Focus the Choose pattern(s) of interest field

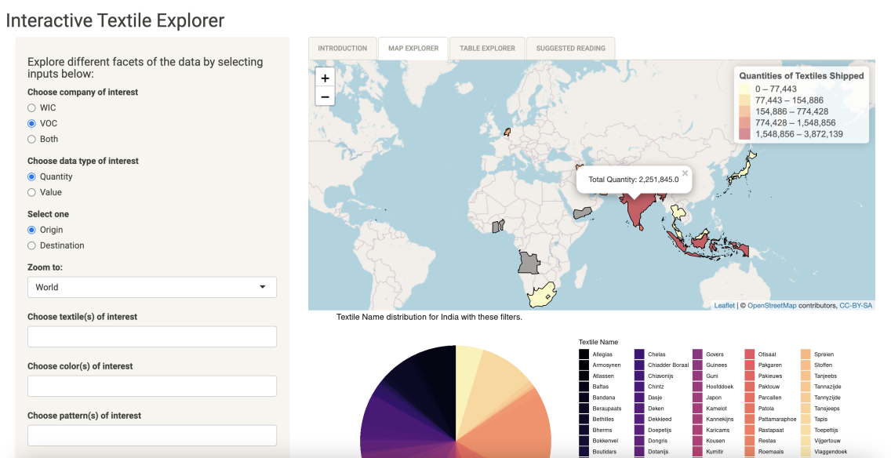click(151, 435)
